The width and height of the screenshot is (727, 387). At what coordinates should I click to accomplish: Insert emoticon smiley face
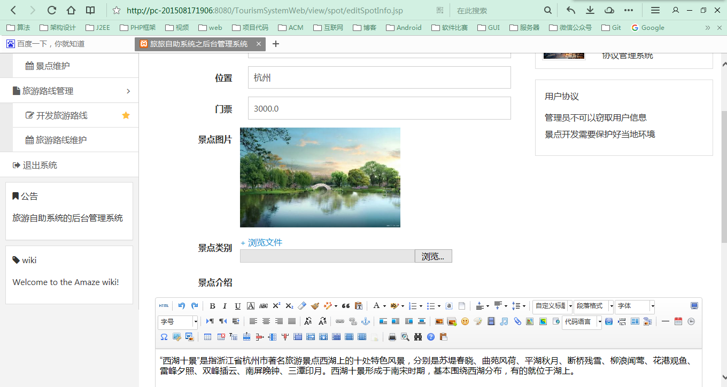click(465, 321)
